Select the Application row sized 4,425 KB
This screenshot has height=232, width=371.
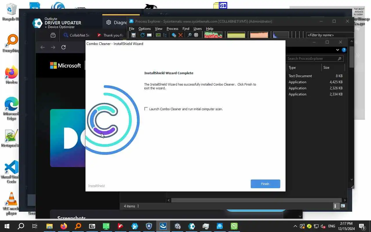(316, 82)
